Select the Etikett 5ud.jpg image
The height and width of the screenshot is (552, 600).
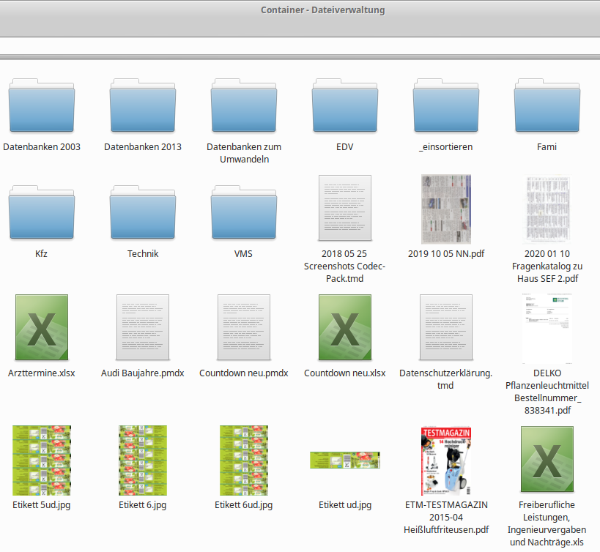pos(42,460)
